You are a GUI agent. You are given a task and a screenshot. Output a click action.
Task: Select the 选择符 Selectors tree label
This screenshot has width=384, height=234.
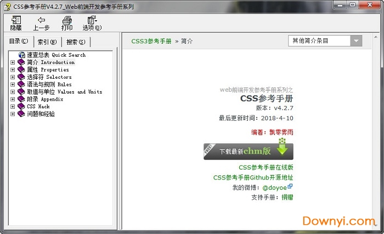(x=49, y=77)
